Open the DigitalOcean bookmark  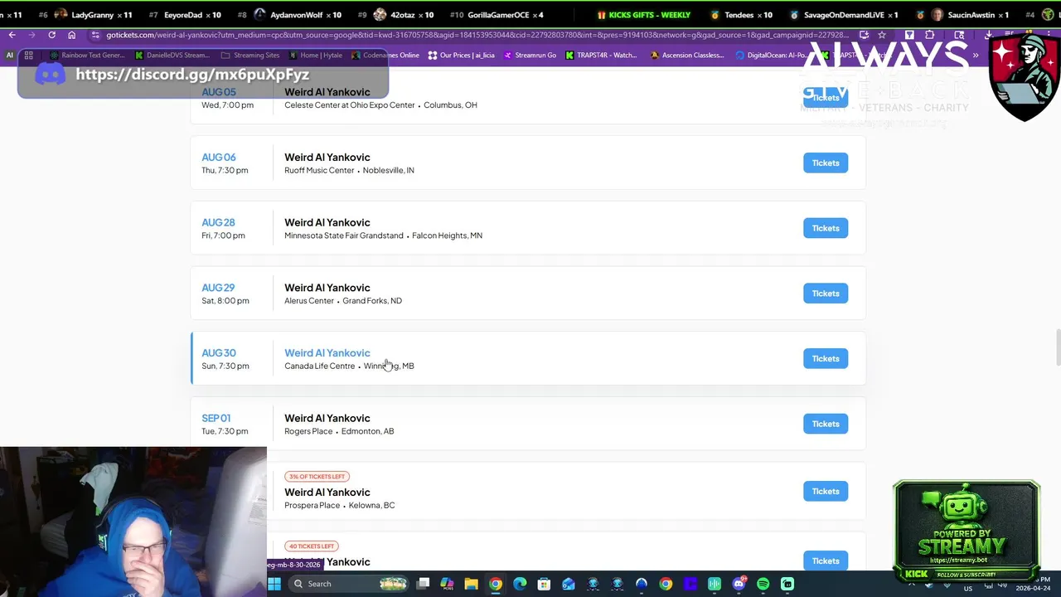coord(771,55)
